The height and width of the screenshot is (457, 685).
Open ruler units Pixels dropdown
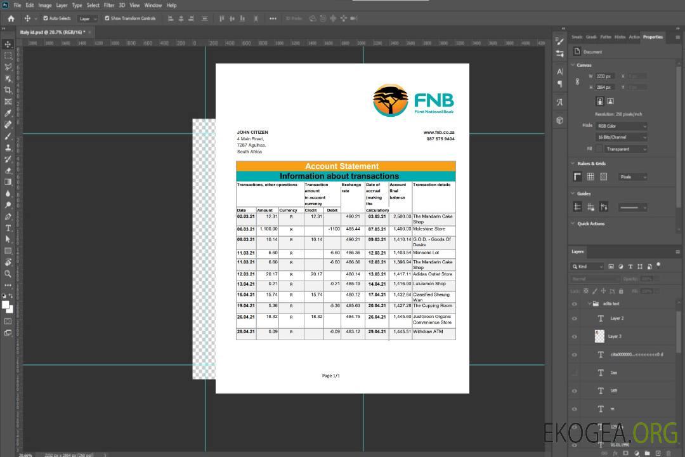(633, 176)
